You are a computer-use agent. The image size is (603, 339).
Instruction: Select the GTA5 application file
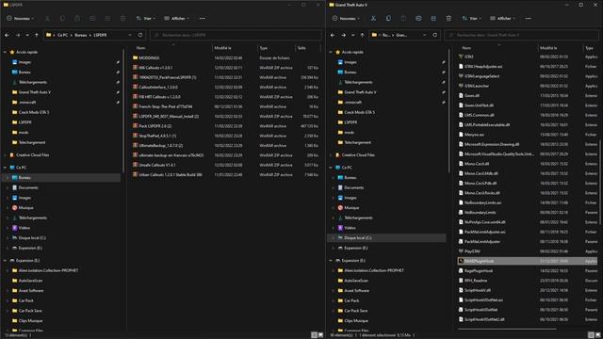coord(469,56)
